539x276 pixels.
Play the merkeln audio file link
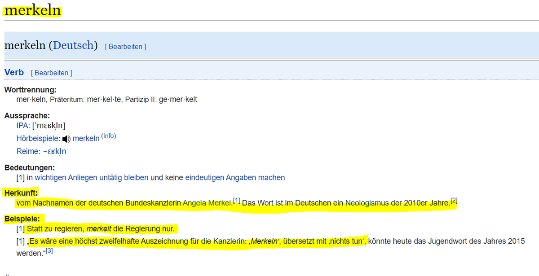(86, 139)
